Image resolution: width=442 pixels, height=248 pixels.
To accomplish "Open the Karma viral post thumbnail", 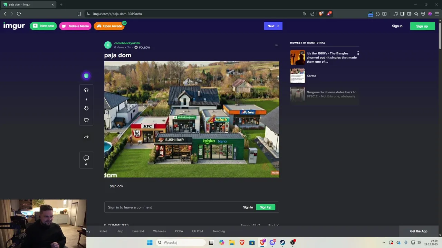I will pos(297,76).
